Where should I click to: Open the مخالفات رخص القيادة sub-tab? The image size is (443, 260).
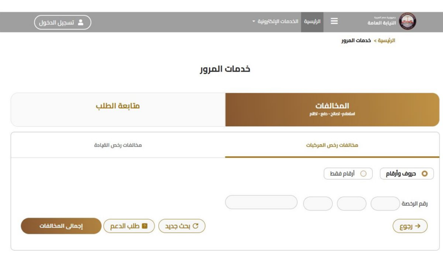[x=118, y=145]
